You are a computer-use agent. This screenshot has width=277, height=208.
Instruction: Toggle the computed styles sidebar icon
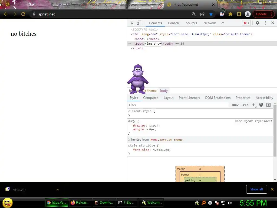click(x=268, y=105)
